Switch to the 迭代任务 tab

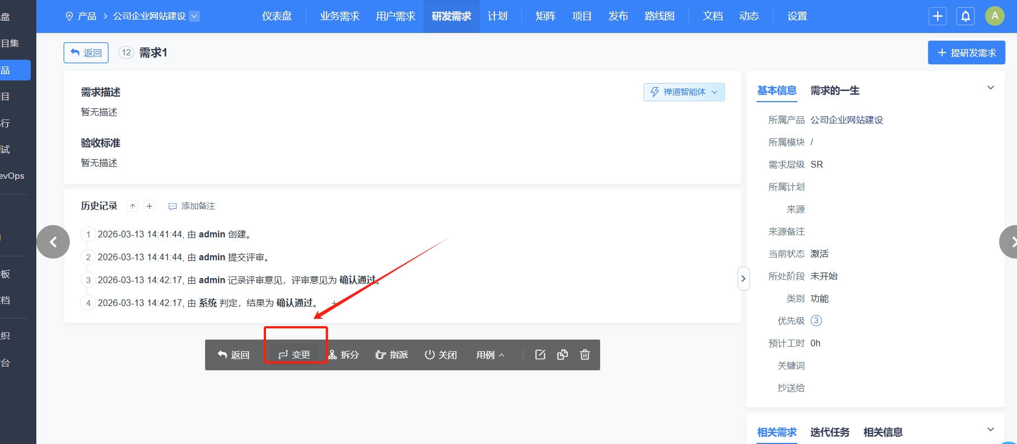(x=829, y=432)
